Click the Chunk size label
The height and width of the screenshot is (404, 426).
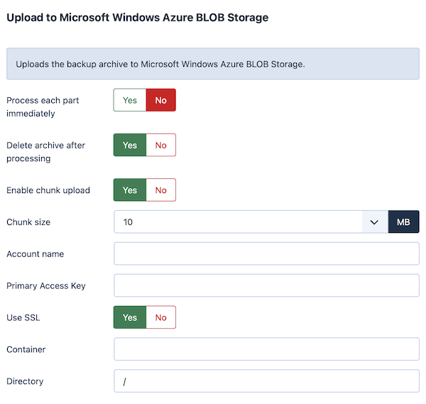pyautogui.click(x=28, y=222)
